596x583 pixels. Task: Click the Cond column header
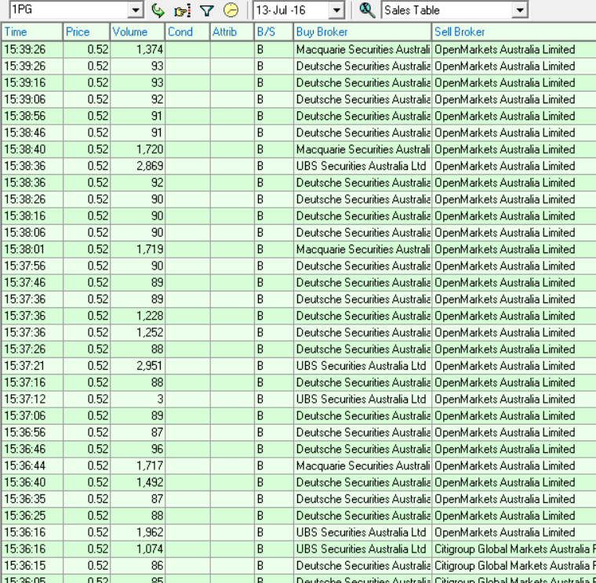point(187,32)
